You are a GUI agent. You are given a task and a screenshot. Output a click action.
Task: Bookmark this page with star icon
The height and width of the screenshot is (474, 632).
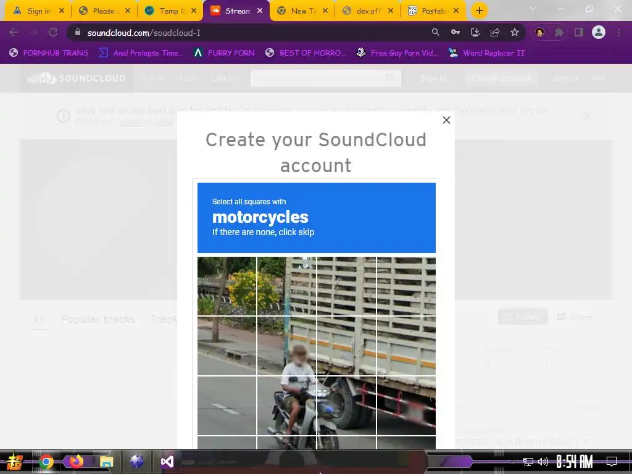pyautogui.click(x=515, y=32)
